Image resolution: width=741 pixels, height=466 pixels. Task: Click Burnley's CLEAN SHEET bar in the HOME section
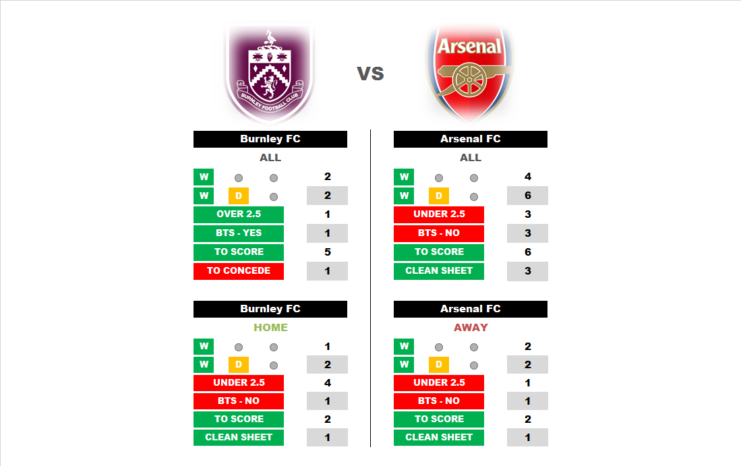239,437
